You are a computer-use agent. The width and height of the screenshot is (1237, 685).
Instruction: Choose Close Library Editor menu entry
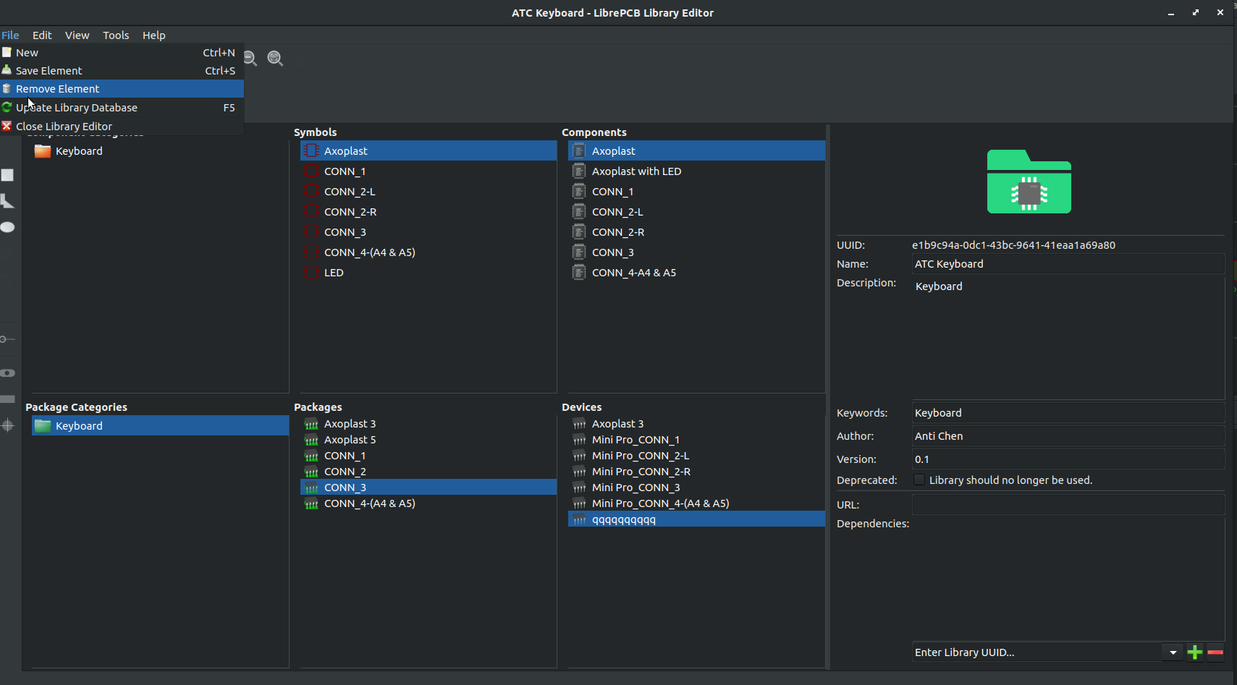122,126
